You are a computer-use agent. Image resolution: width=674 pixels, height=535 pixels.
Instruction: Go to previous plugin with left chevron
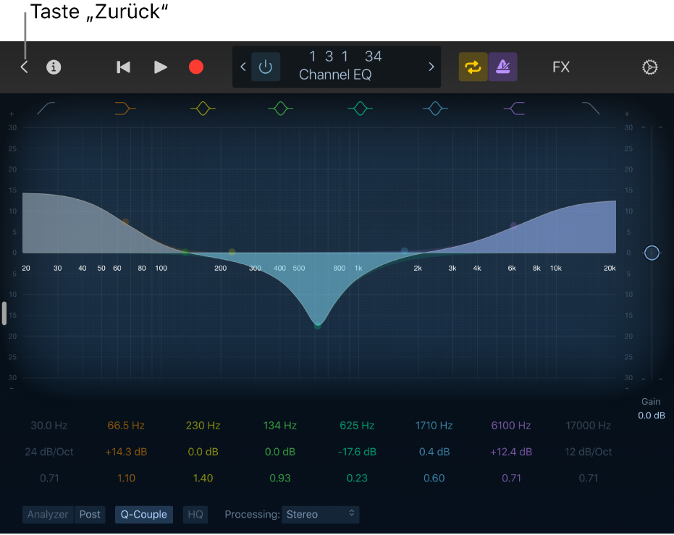243,67
